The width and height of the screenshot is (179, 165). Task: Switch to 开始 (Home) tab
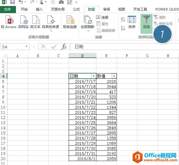tap(24, 9)
